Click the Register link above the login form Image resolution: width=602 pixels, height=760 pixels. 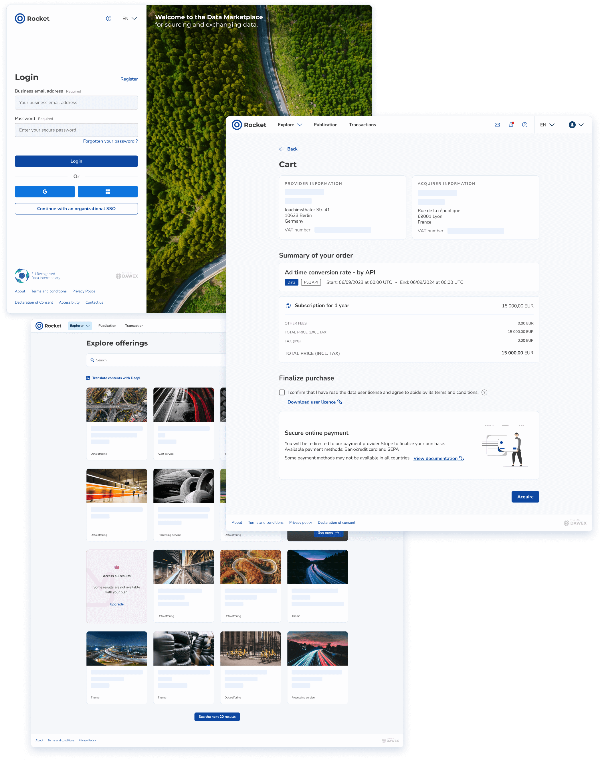click(x=129, y=79)
